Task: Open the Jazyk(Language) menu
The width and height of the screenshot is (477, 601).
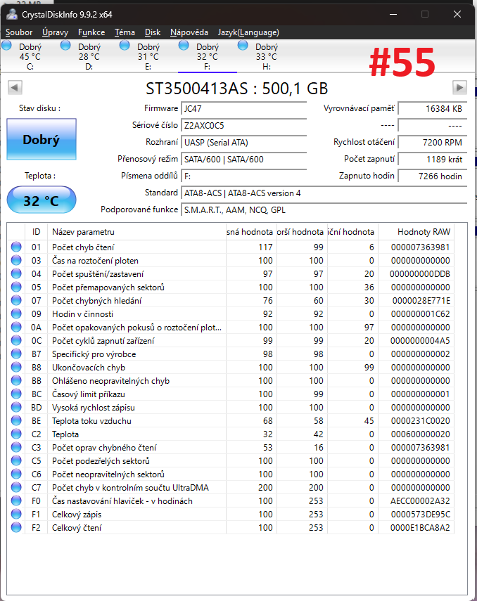Action: [248, 32]
